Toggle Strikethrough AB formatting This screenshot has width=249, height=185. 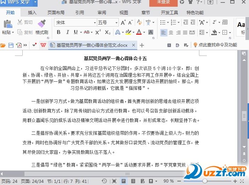(x=87, y=32)
